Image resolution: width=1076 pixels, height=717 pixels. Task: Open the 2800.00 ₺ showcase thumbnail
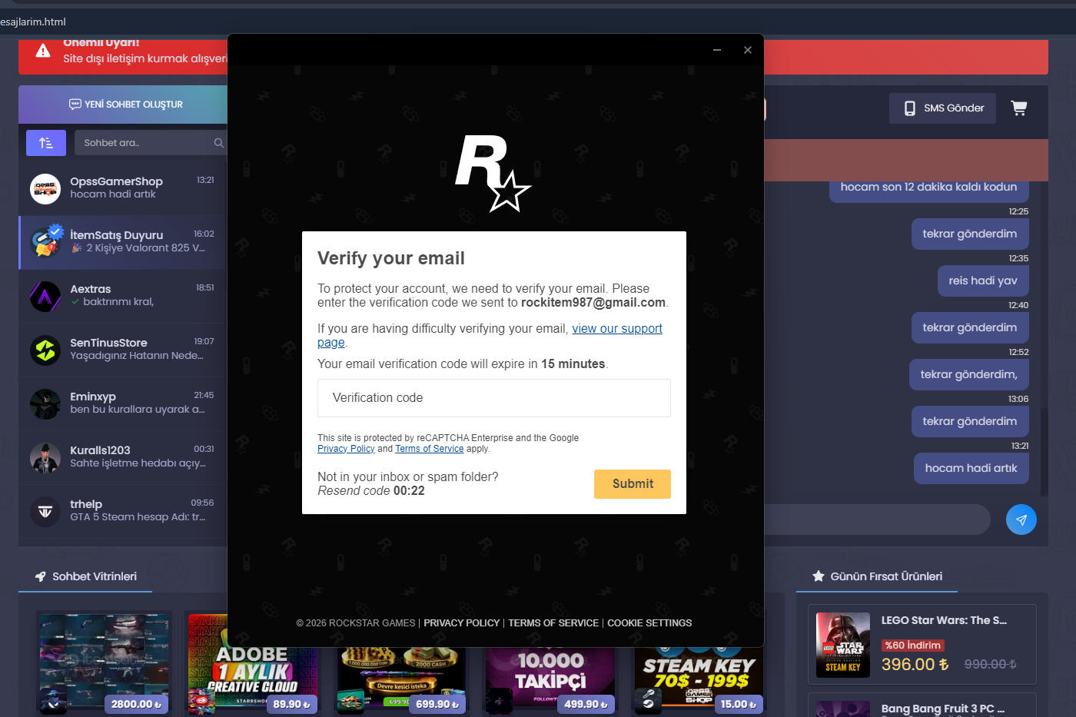tap(104, 663)
